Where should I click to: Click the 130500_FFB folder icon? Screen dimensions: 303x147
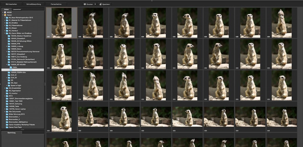click(x=9, y=44)
